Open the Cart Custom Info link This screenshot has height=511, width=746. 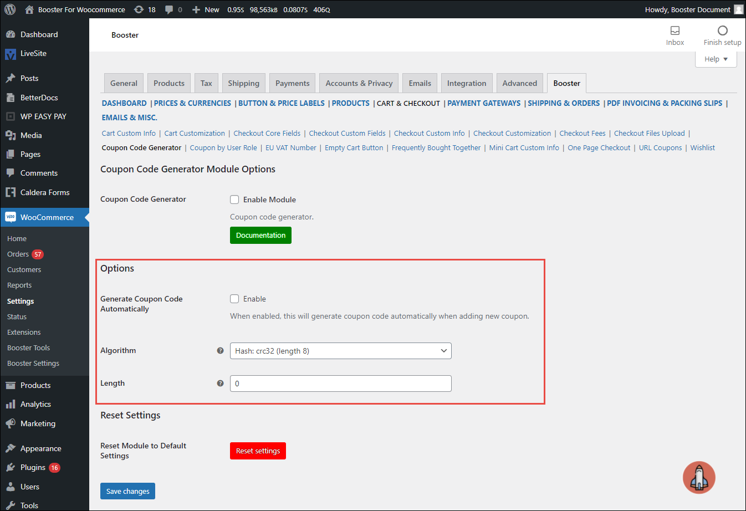tap(129, 134)
